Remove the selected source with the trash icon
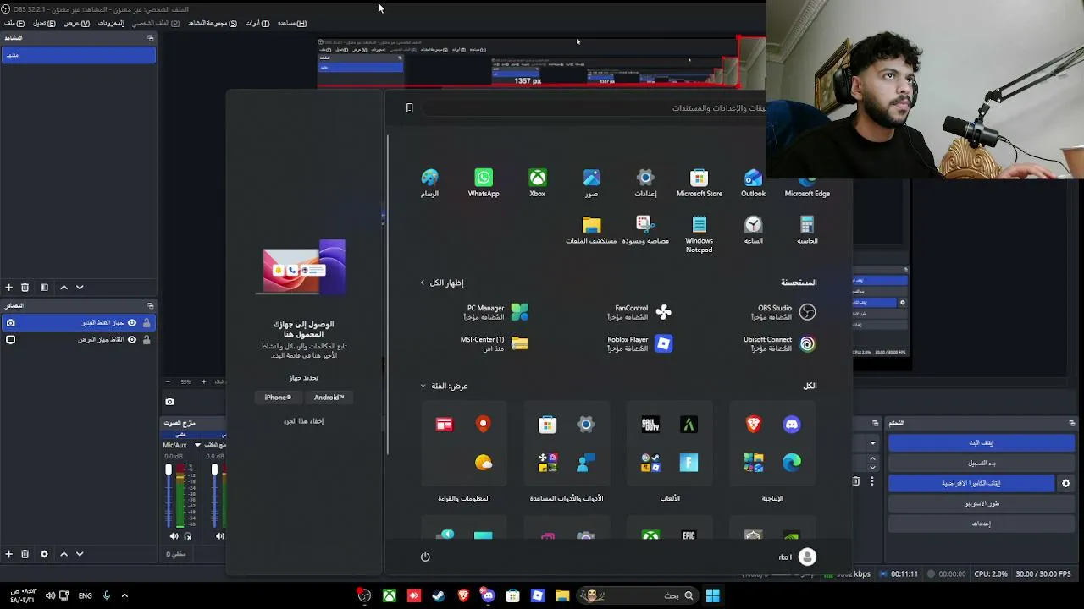The image size is (1084, 609). pyautogui.click(x=25, y=554)
